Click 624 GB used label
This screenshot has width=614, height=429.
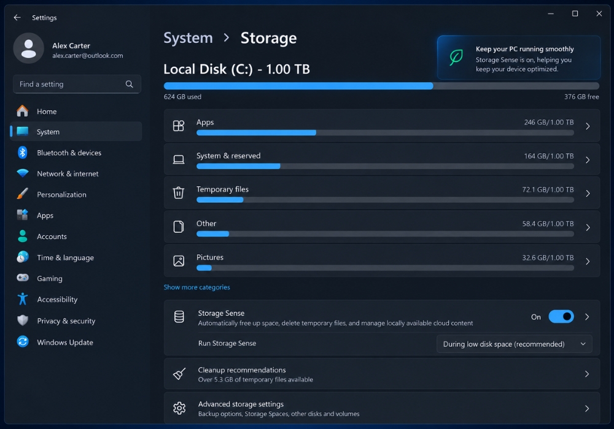coord(182,96)
